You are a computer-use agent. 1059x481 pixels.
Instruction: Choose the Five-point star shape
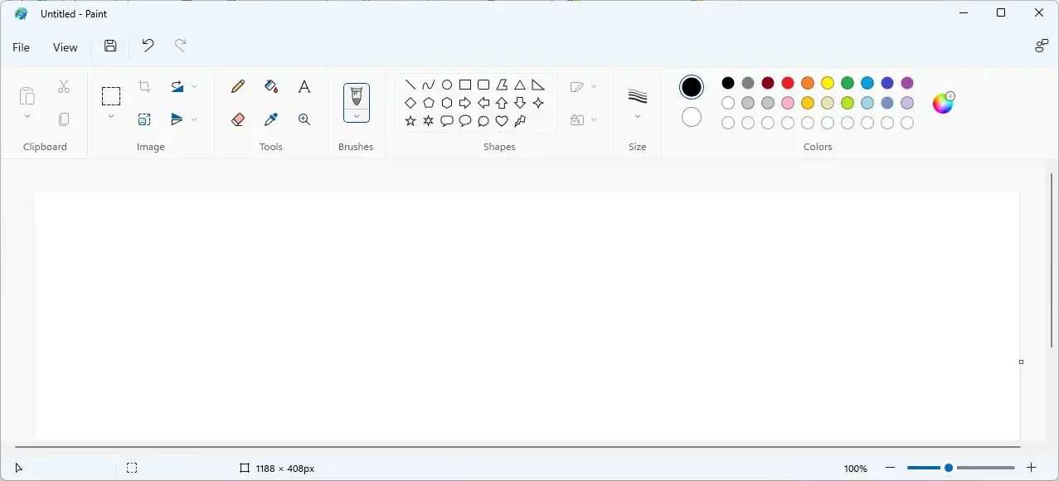coord(410,121)
